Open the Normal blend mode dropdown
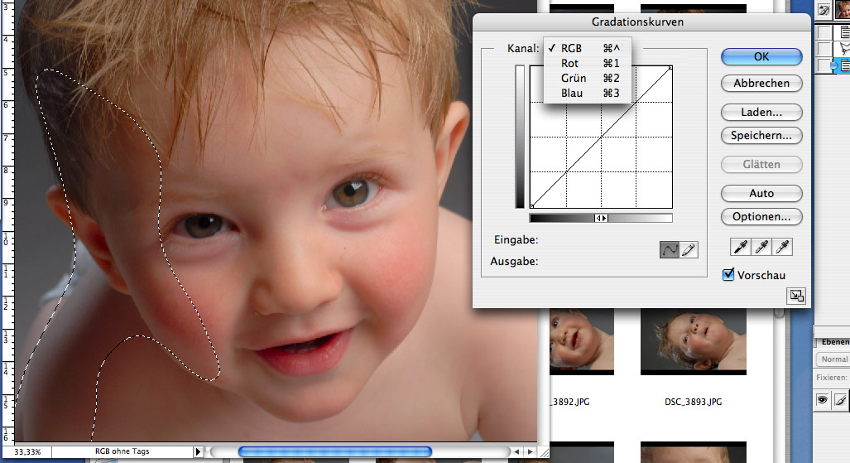The width and height of the screenshot is (850, 463). [x=833, y=359]
